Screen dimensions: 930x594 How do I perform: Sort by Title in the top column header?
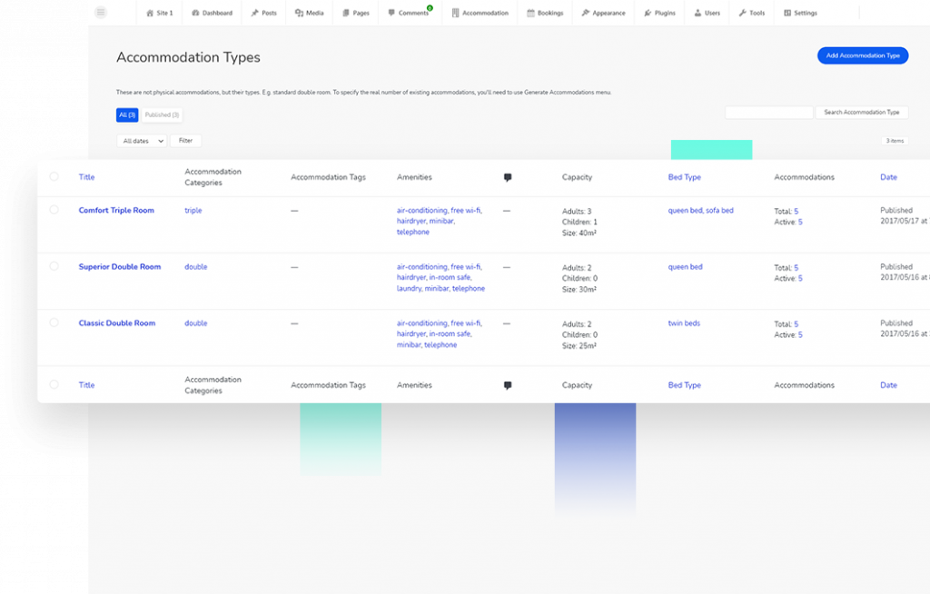click(x=86, y=177)
